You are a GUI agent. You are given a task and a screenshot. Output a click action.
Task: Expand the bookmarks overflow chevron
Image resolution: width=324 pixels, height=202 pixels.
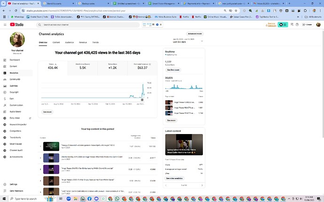click(298, 17)
